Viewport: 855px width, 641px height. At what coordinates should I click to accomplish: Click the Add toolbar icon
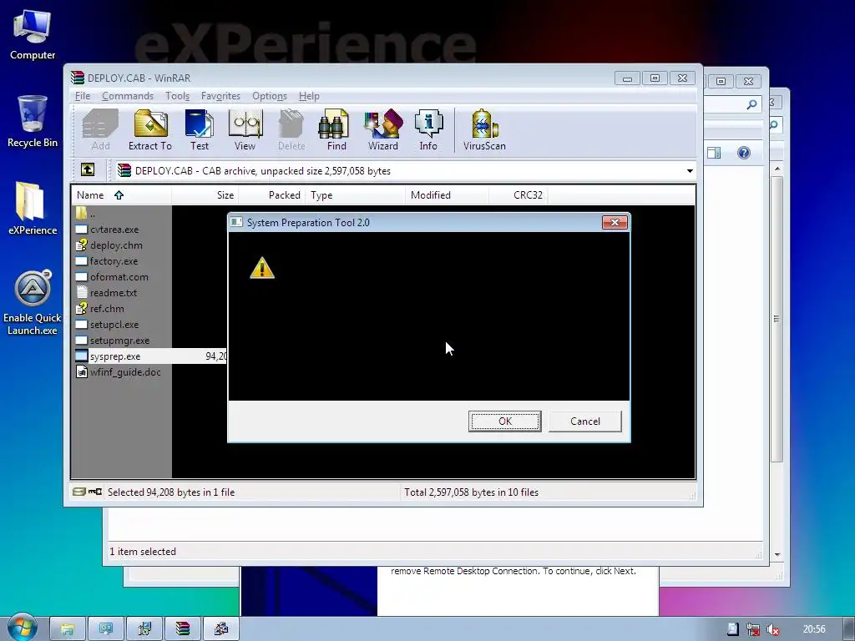coord(100,129)
